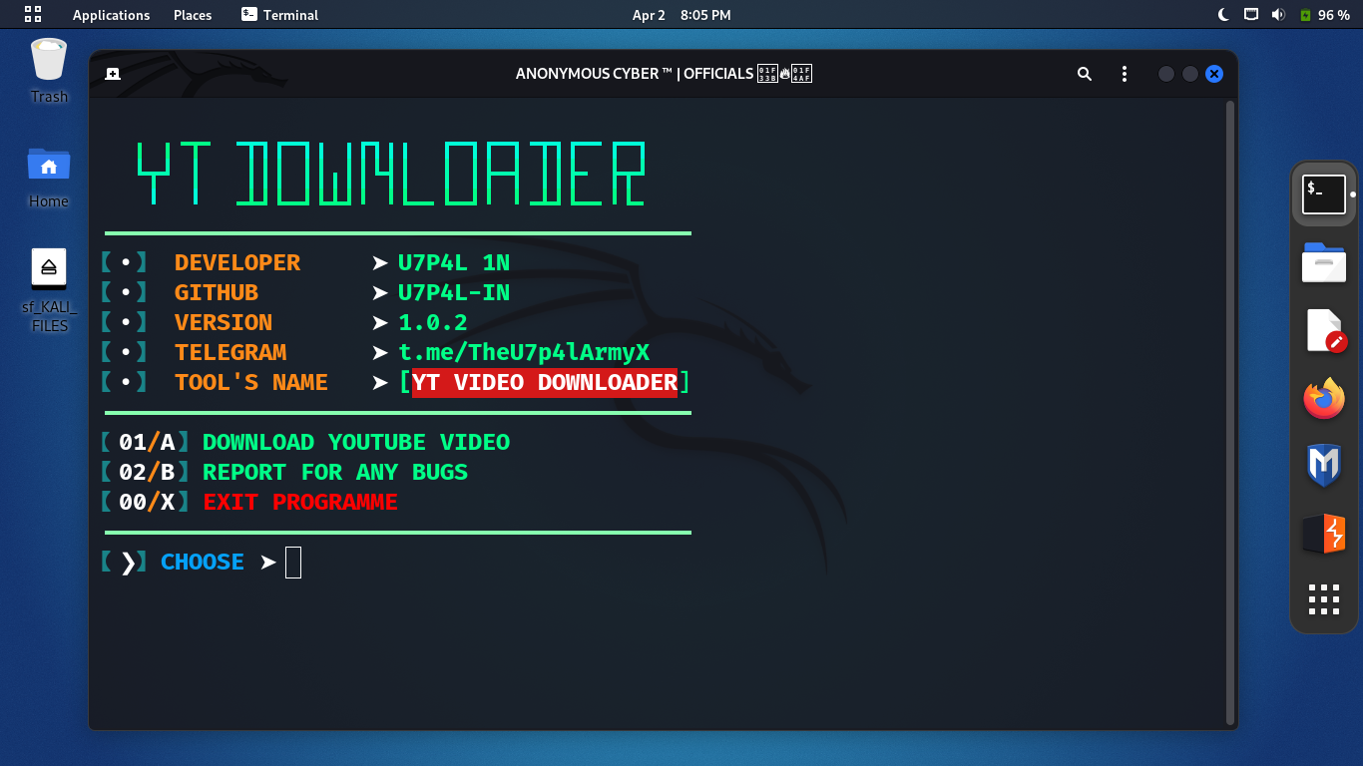This screenshot has height=766, width=1363.
Task: Click the U7P4L-IN GitHub value
Action: [x=454, y=293]
